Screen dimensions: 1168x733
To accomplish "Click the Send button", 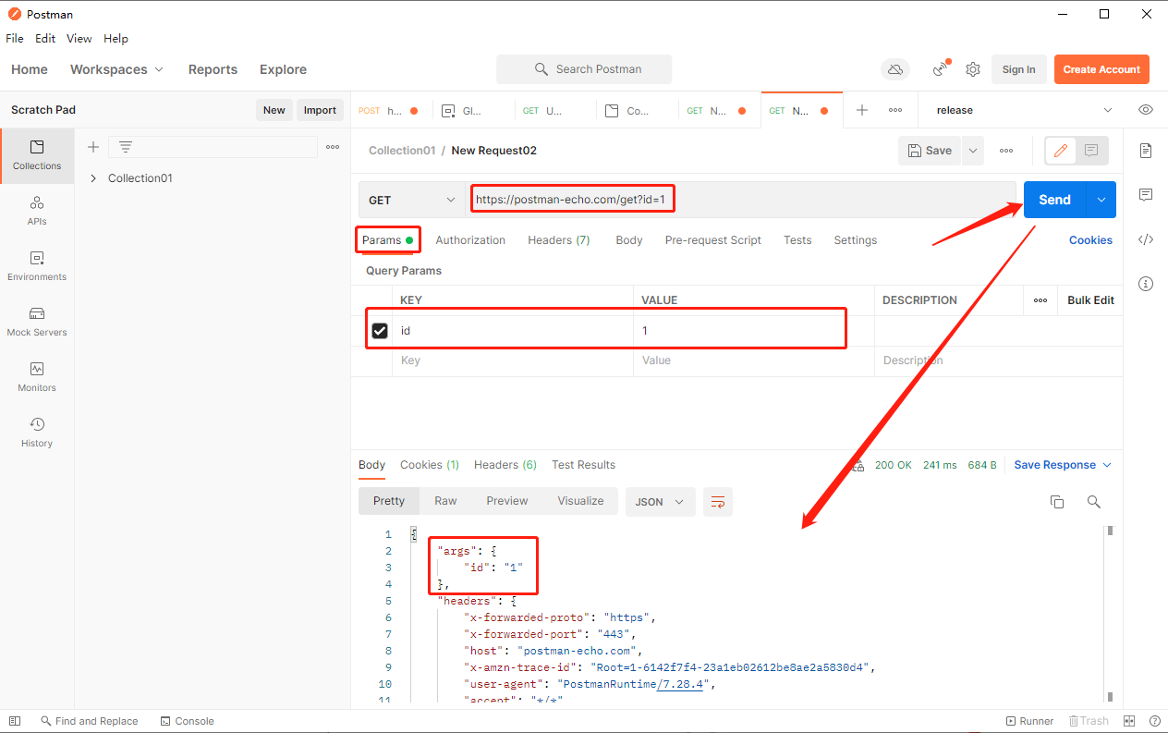I will pyautogui.click(x=1054, y=200).
